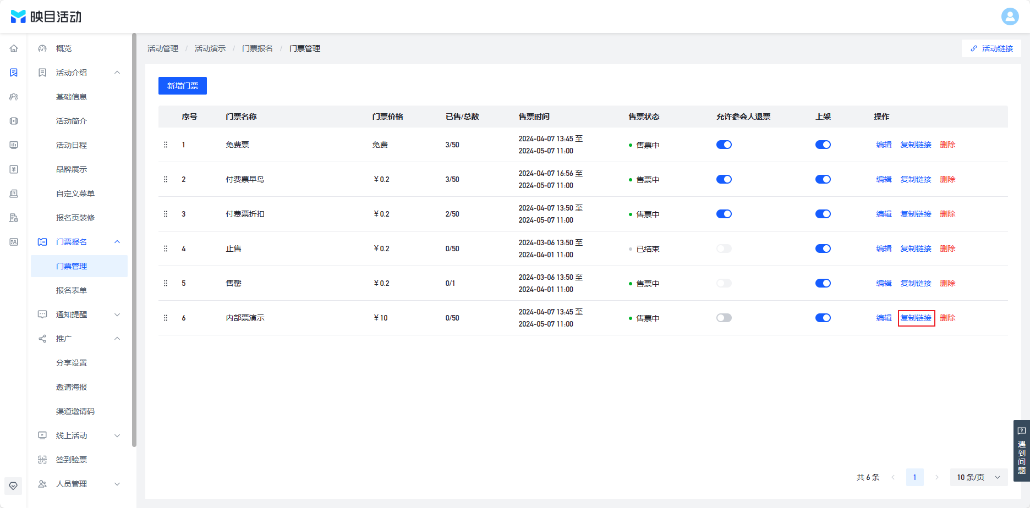Click the 活动链接 button
Image resolution: width=1030 pixels, height=508 pixels.
[991, 48]
